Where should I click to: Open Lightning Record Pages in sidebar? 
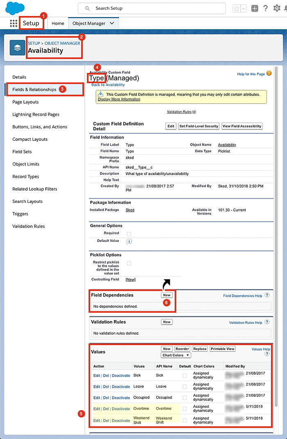[36, 114]
